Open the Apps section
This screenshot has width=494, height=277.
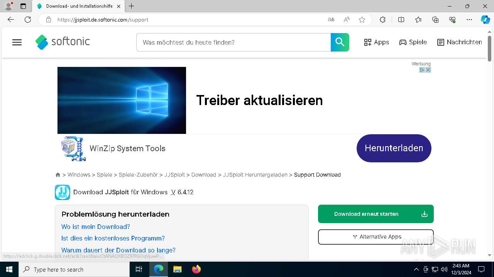(x=377, y=42)
